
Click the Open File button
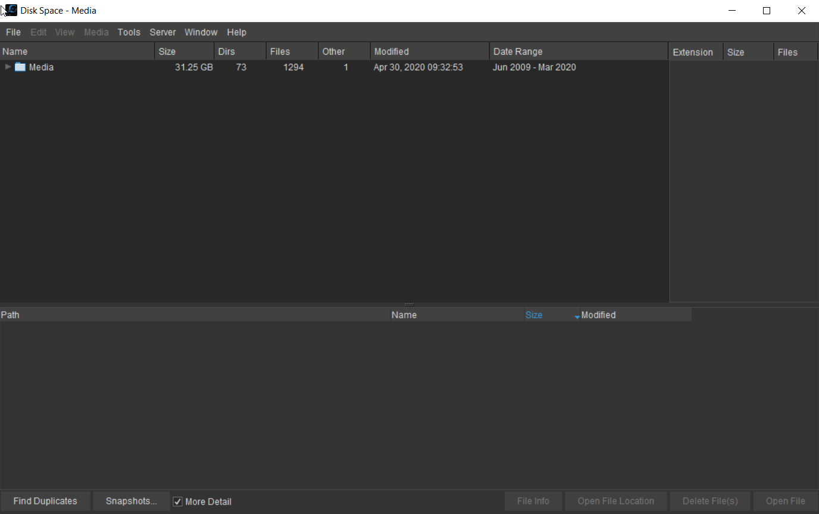785,501
